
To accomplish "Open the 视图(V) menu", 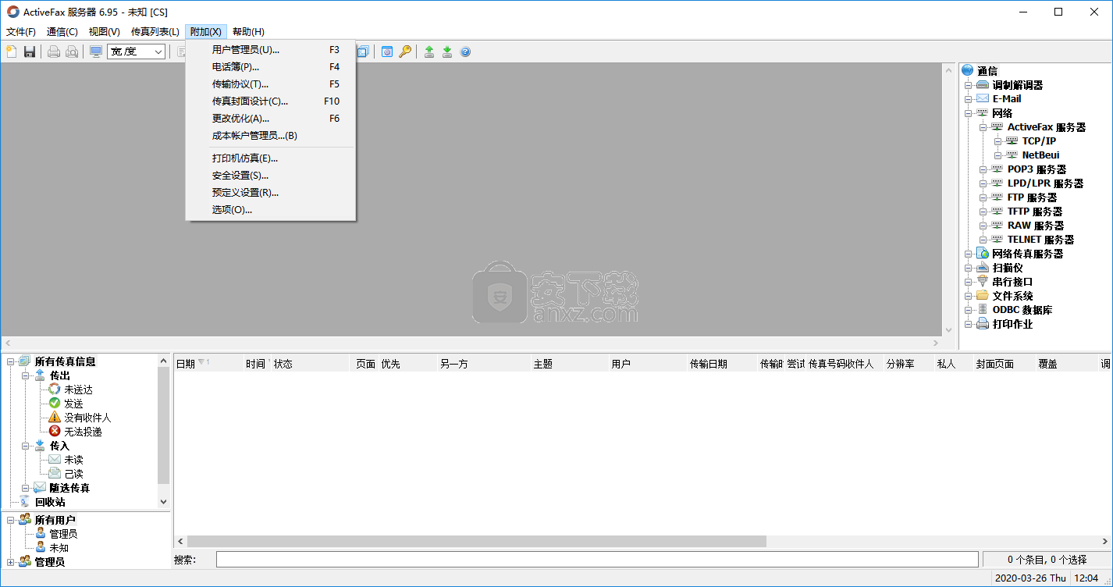I will pyautogui.click(x=105, y=32).
